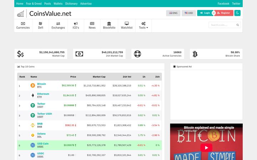Open the BNB coin link
Viewport: 257px width, 160px height.
40,124
